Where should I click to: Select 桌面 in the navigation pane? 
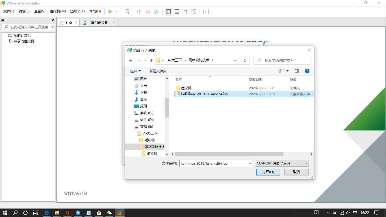144,106
